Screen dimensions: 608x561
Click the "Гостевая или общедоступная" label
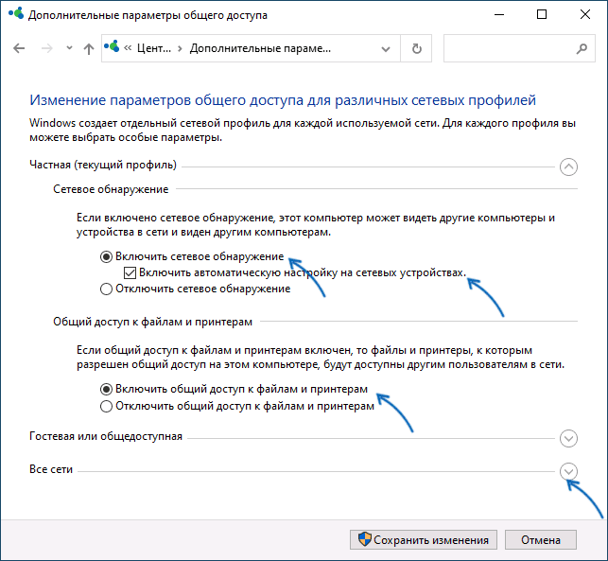(106, 436)
